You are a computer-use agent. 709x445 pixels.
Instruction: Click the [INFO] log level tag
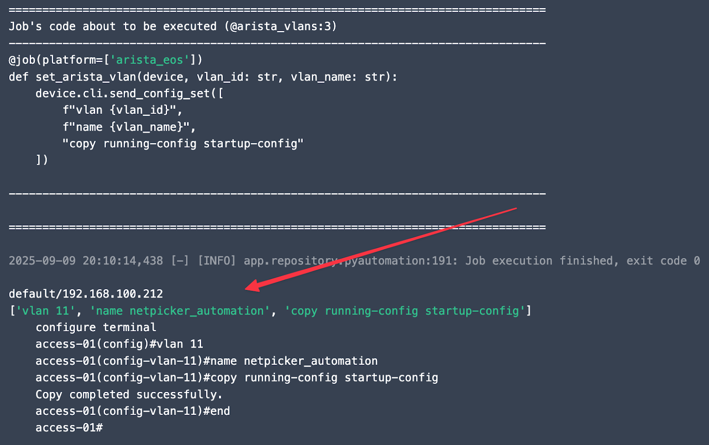pos(217,261)
